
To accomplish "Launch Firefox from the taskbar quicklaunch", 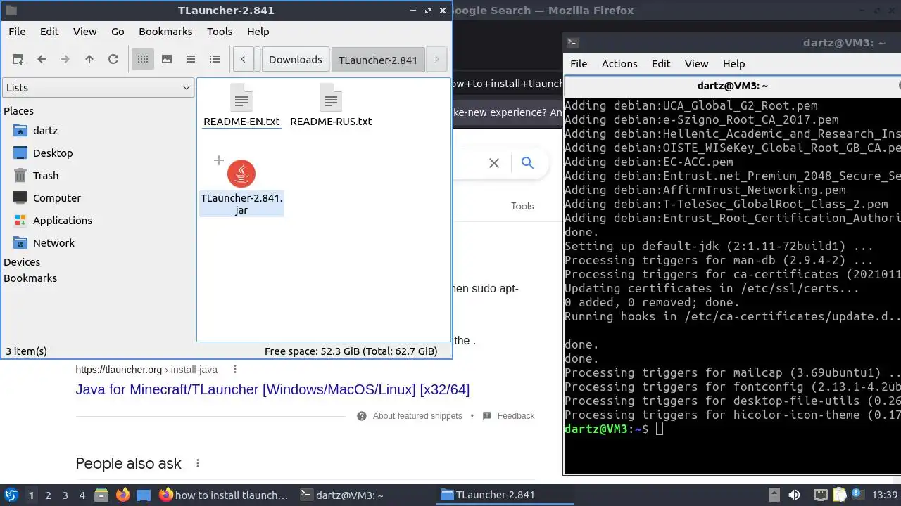I will tap(122, 495).
